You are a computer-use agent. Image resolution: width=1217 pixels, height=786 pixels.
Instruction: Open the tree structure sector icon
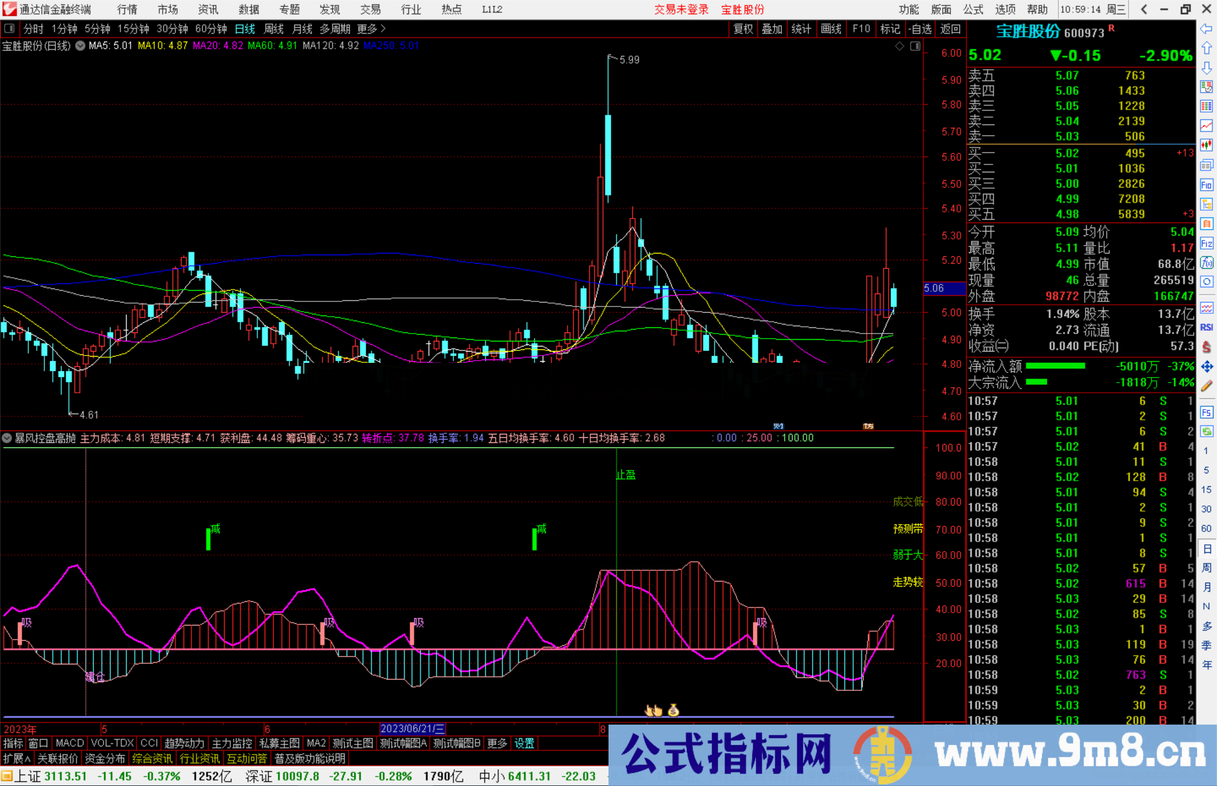[1206, 204]
